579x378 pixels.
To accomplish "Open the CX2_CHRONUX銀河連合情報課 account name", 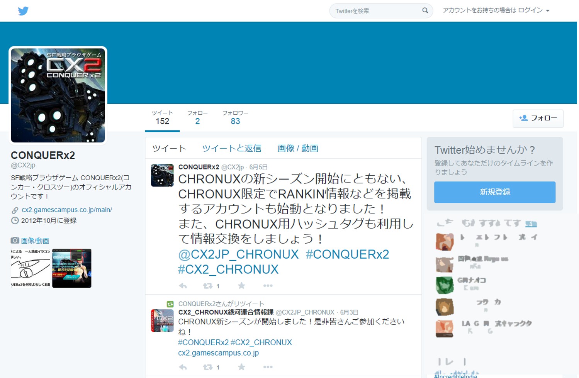I will tap(226, 312).
